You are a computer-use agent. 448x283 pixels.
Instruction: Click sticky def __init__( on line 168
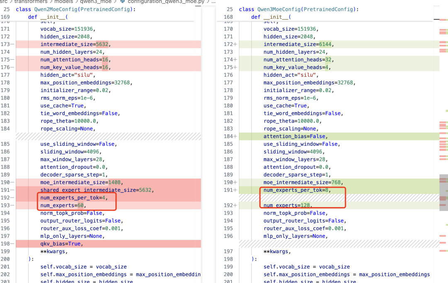[271, 17]
